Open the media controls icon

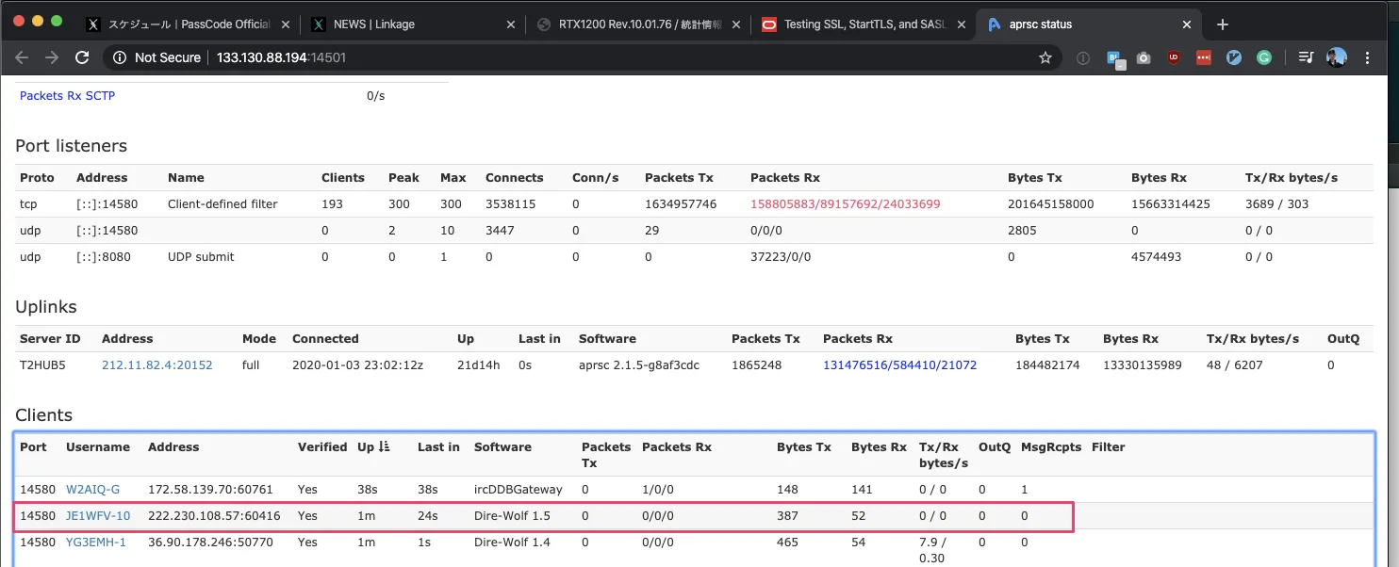point(1306,57)
